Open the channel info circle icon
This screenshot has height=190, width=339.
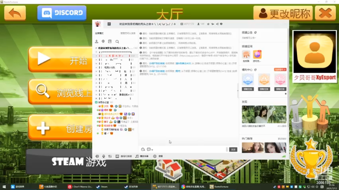[221, 24]
